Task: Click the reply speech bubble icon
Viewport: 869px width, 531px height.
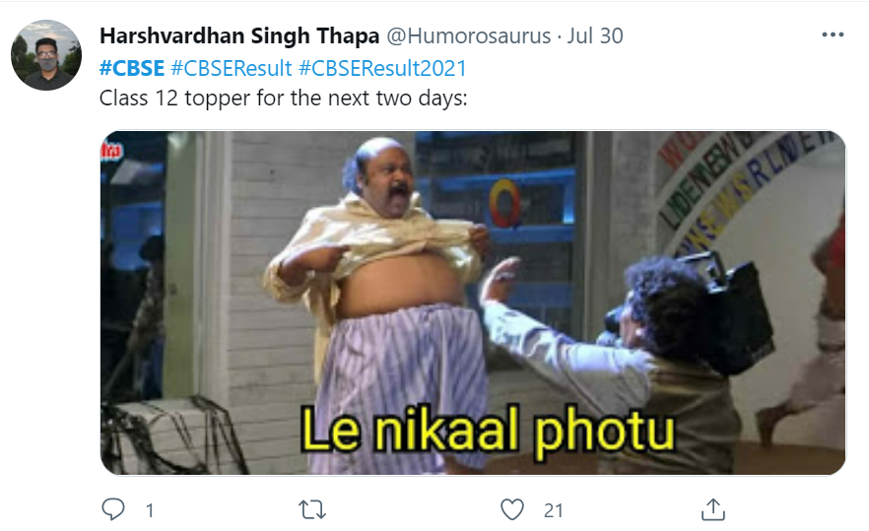Action: (113, 508)
